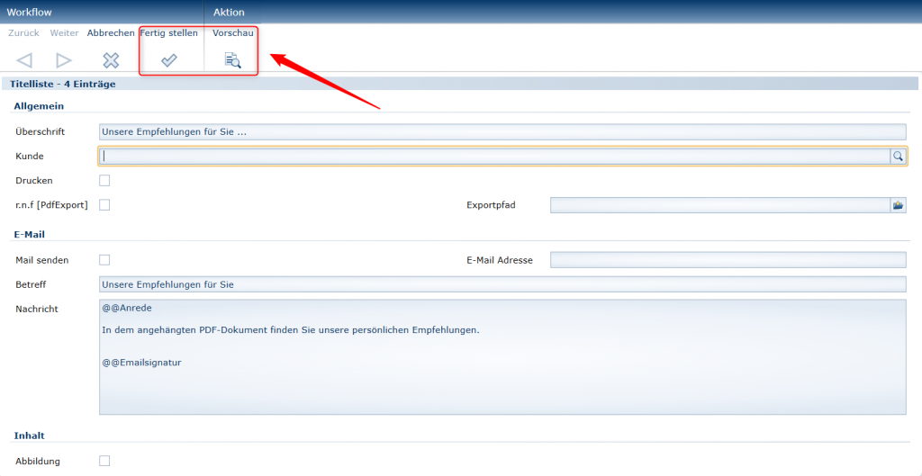Click the Abbrechen X icon
Screen dimensions: 922x476
click(x=111, y=60)
